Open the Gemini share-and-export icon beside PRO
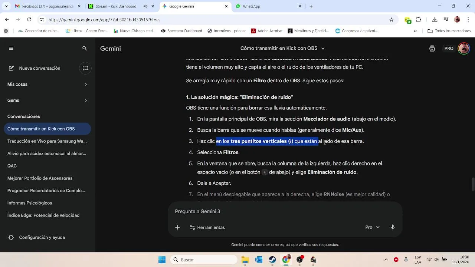Screen dimensions: 475x267 click(432, 49)
